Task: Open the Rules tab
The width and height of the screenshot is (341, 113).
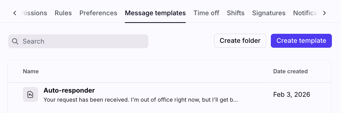Action: [x=63, y=13]
